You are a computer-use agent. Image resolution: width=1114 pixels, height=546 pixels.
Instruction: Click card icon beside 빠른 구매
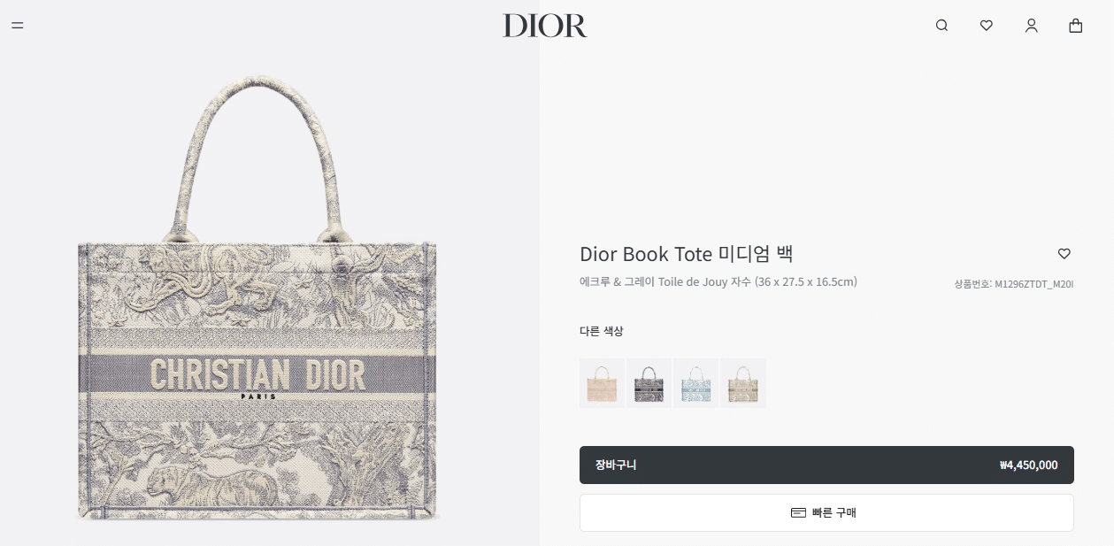point(798,512)
